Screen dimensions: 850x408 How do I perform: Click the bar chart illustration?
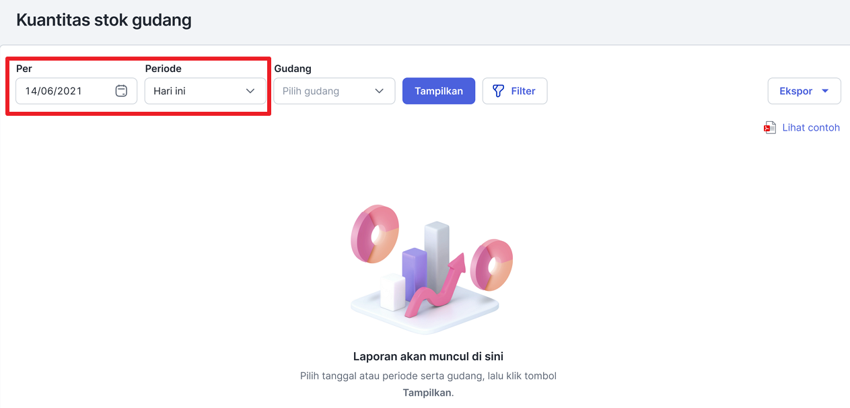click(x=425, y=265)
